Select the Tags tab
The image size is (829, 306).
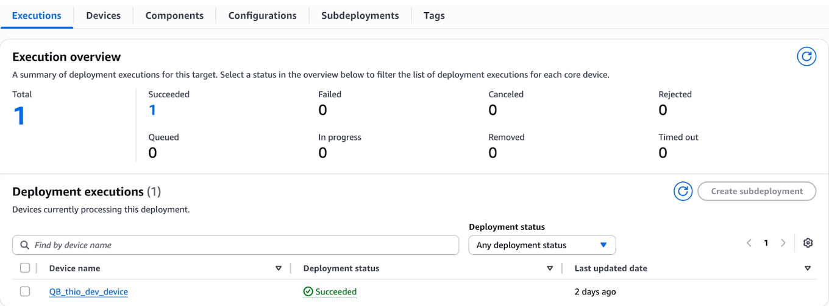point(434,16)
